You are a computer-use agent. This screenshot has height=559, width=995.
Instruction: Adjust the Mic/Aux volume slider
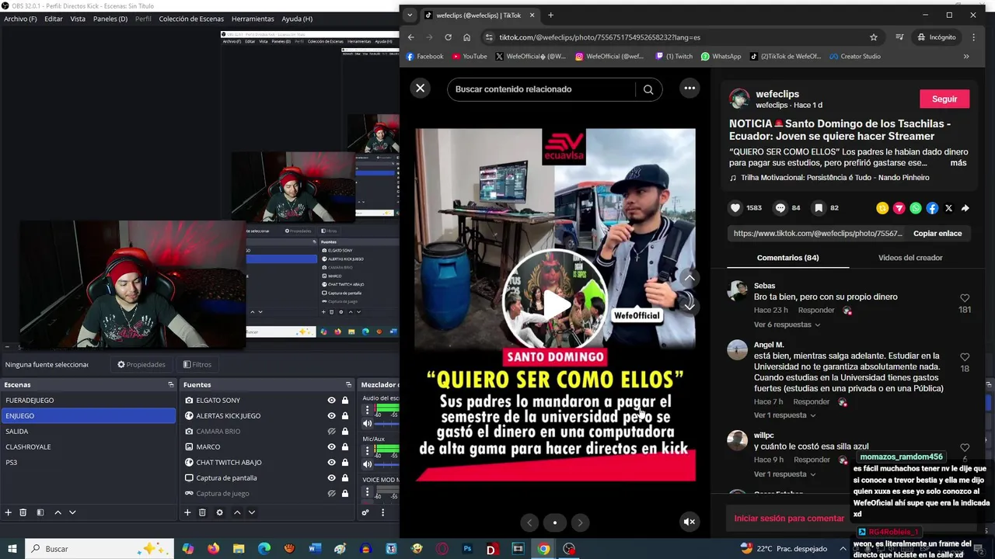(388, 464)
